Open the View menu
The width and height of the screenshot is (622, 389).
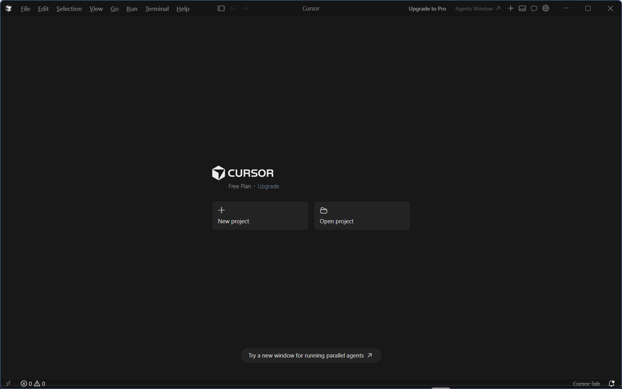tap(96, 9)
